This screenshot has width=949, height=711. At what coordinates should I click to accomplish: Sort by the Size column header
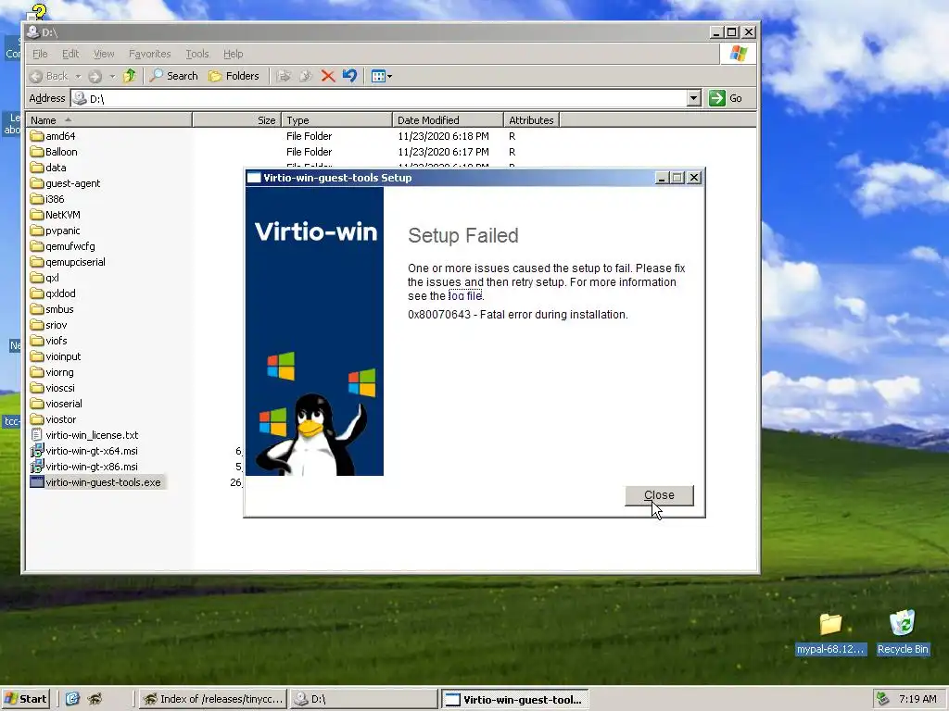236,119
